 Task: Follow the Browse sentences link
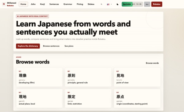[x=51, y=46]
